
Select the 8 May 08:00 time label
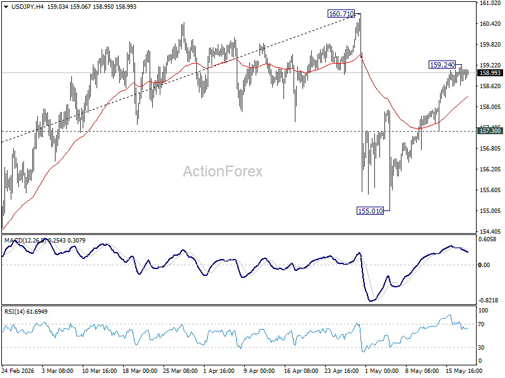point(422,371)
